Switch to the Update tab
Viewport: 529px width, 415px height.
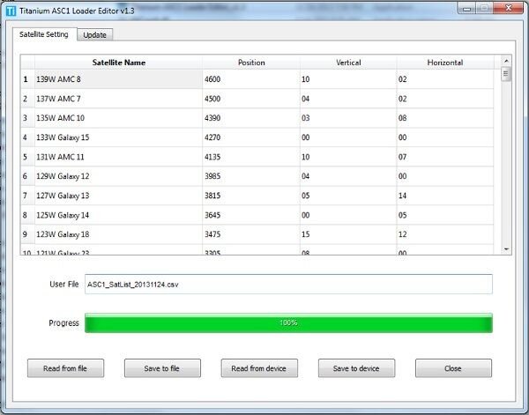(x=95, y=34)
